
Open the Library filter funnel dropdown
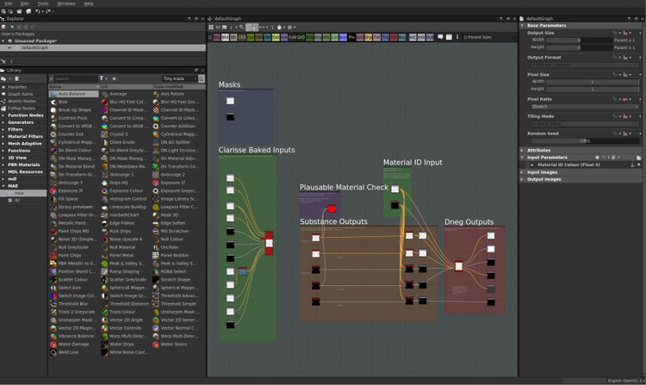point(103,78)
